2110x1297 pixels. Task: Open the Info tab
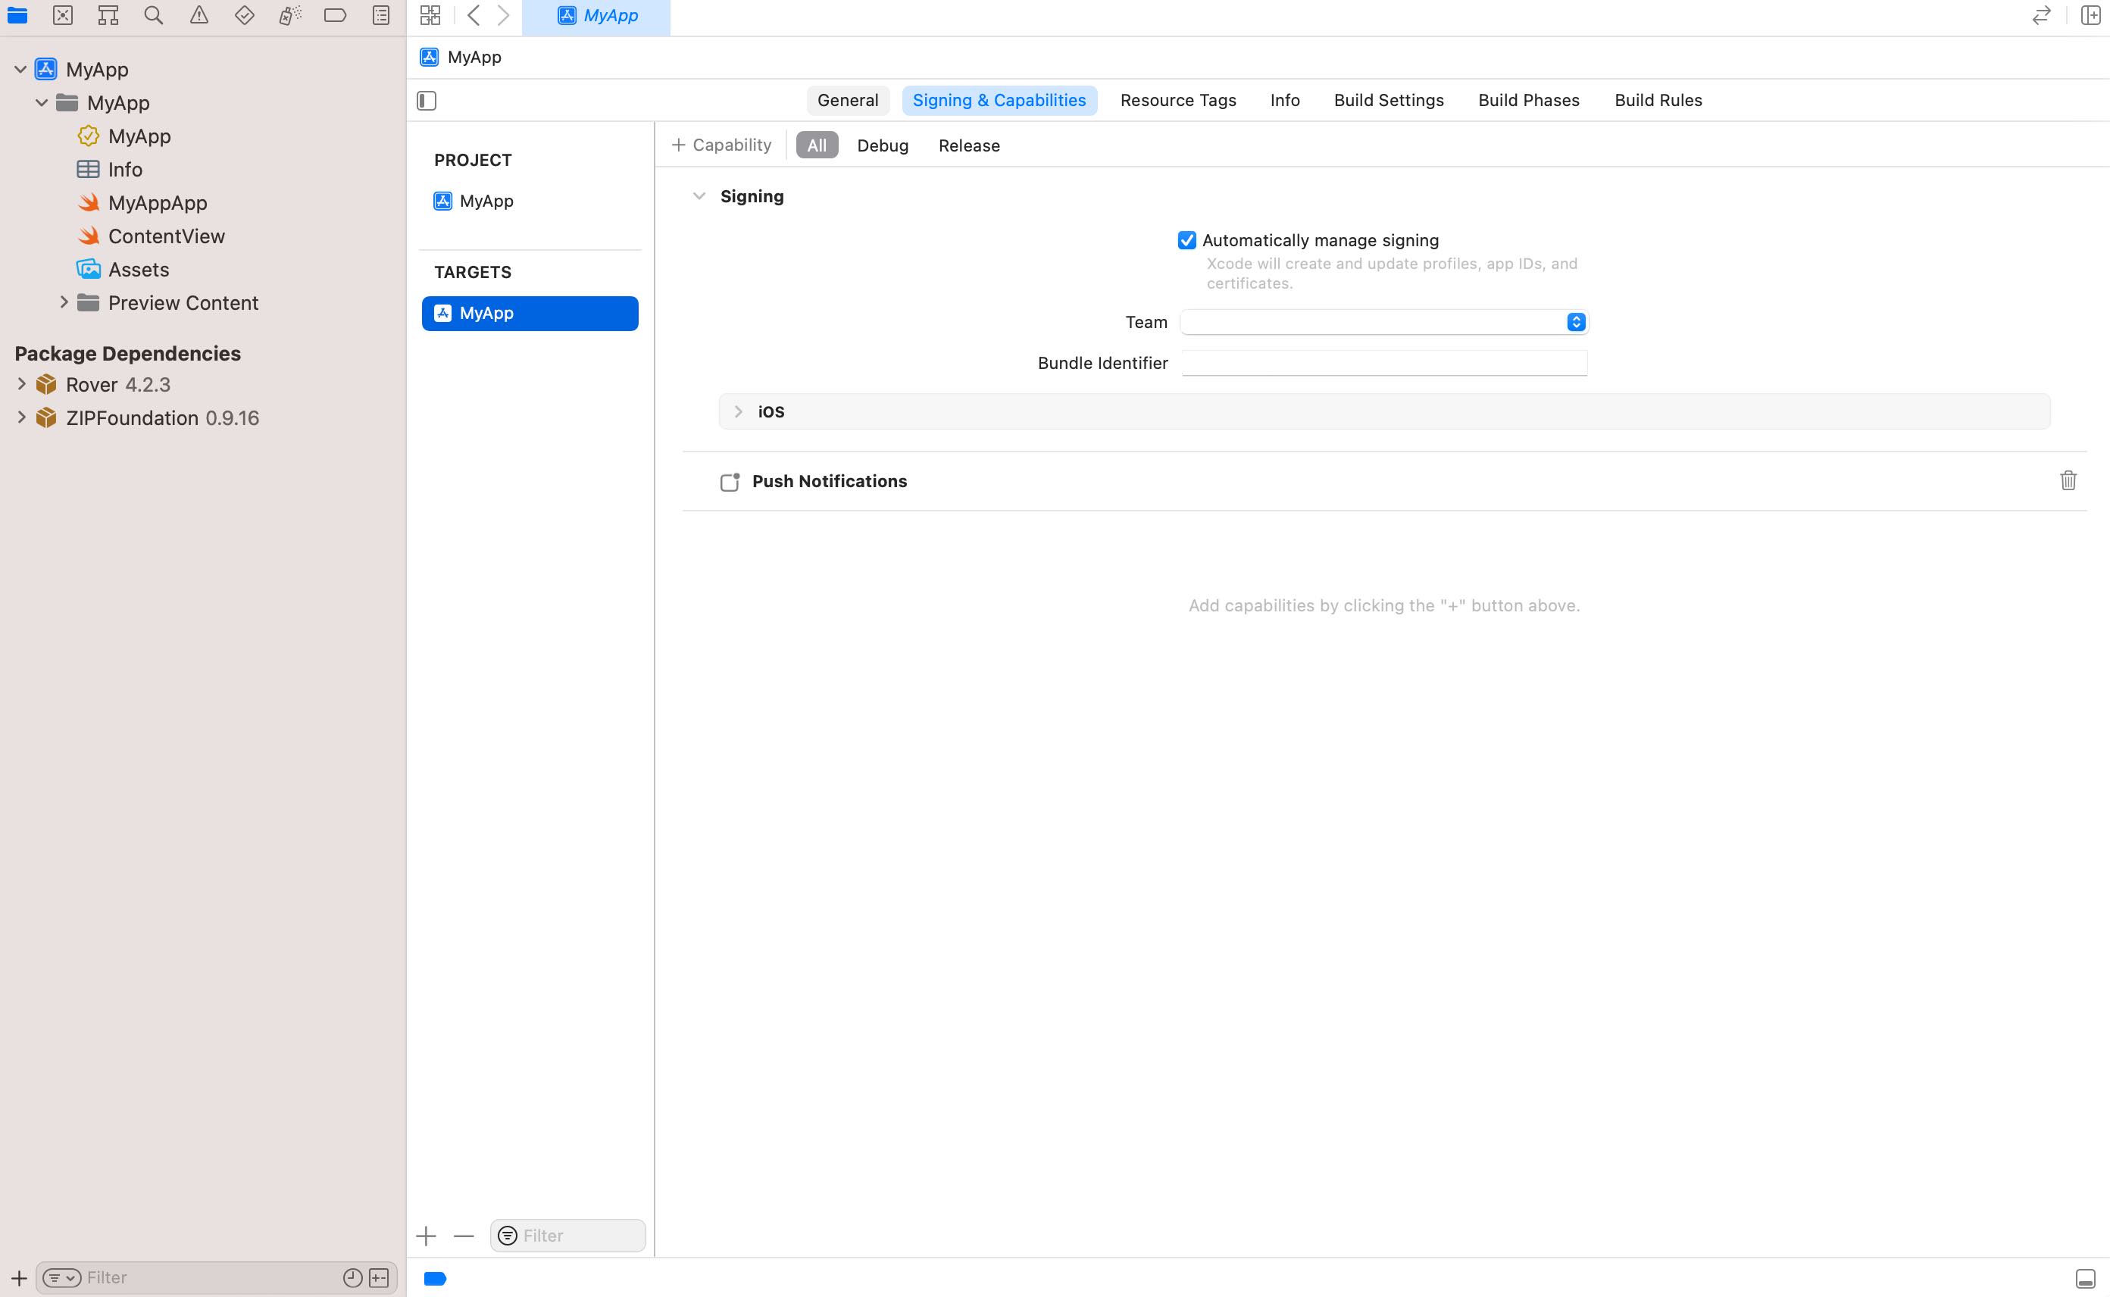[x=1284, y=100]
